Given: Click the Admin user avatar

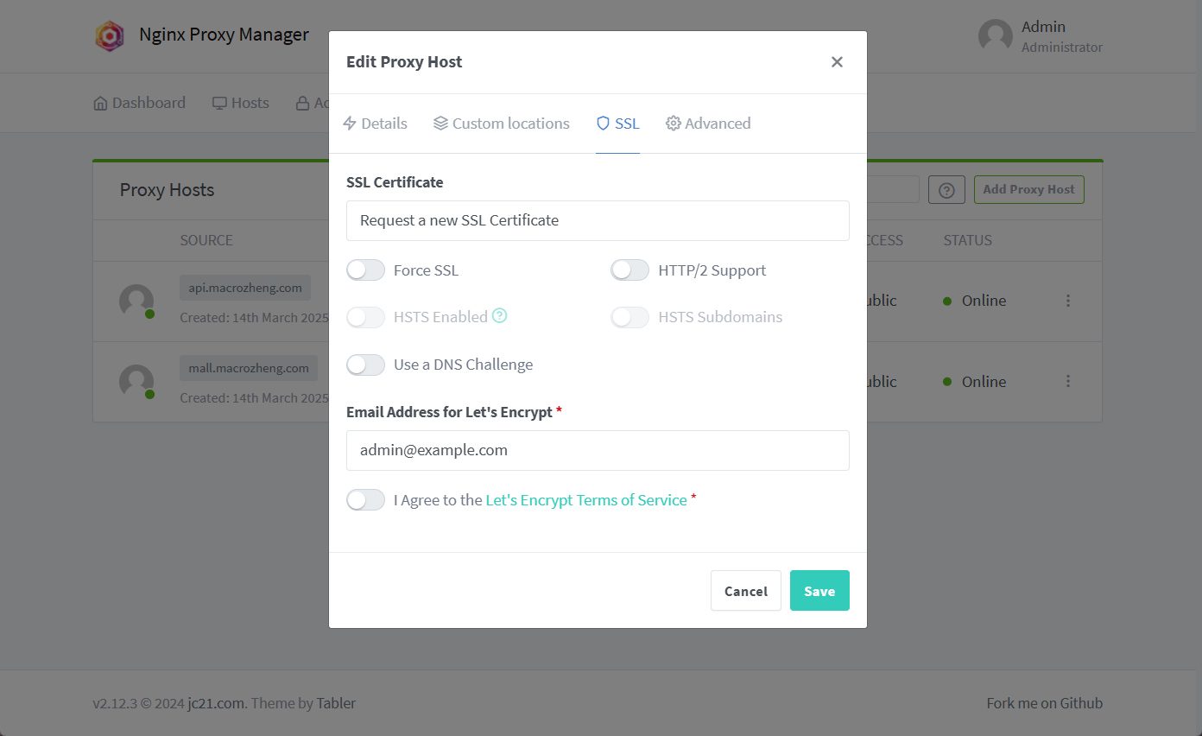Looking at the screenshot, I should [x=995, y=36].
